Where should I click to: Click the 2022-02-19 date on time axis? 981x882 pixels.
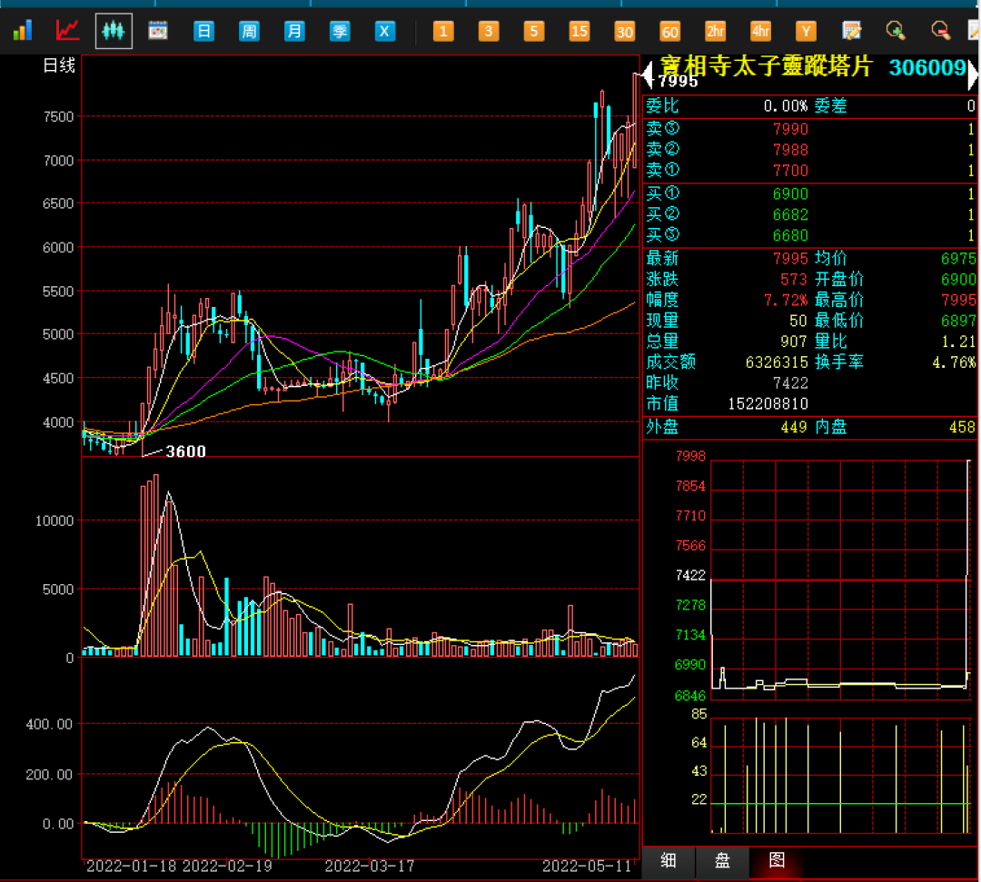coord(227,867)
